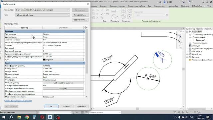Image resolution: width=213 pixels, height=120 pixels.
Task: Open the Совместная работа ribbon tab
Action: [136, 6]
